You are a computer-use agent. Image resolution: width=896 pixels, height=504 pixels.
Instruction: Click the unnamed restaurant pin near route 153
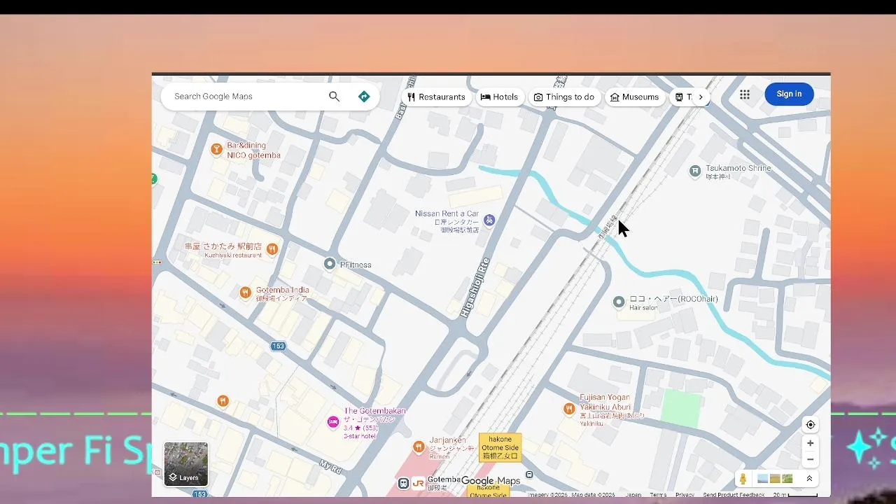click(223, 401)
